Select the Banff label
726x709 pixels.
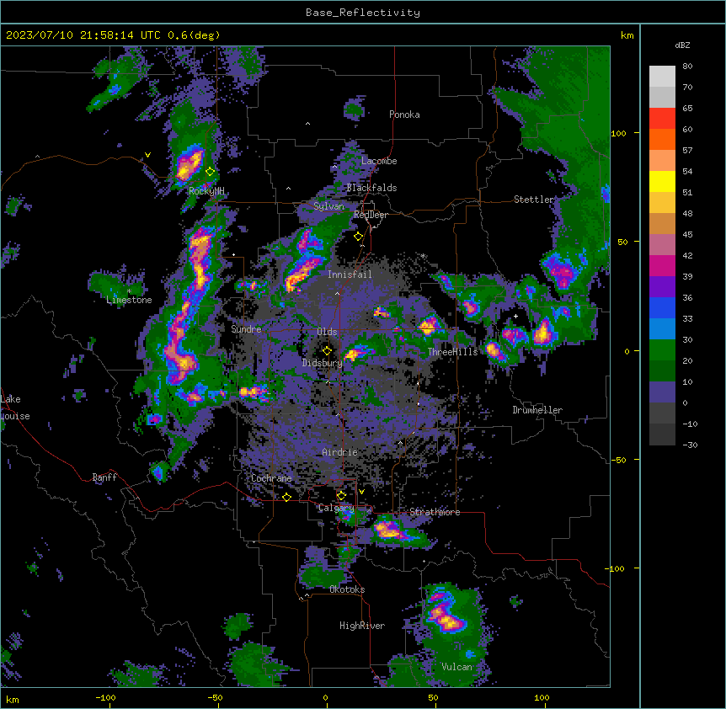[x=104, y=477]
